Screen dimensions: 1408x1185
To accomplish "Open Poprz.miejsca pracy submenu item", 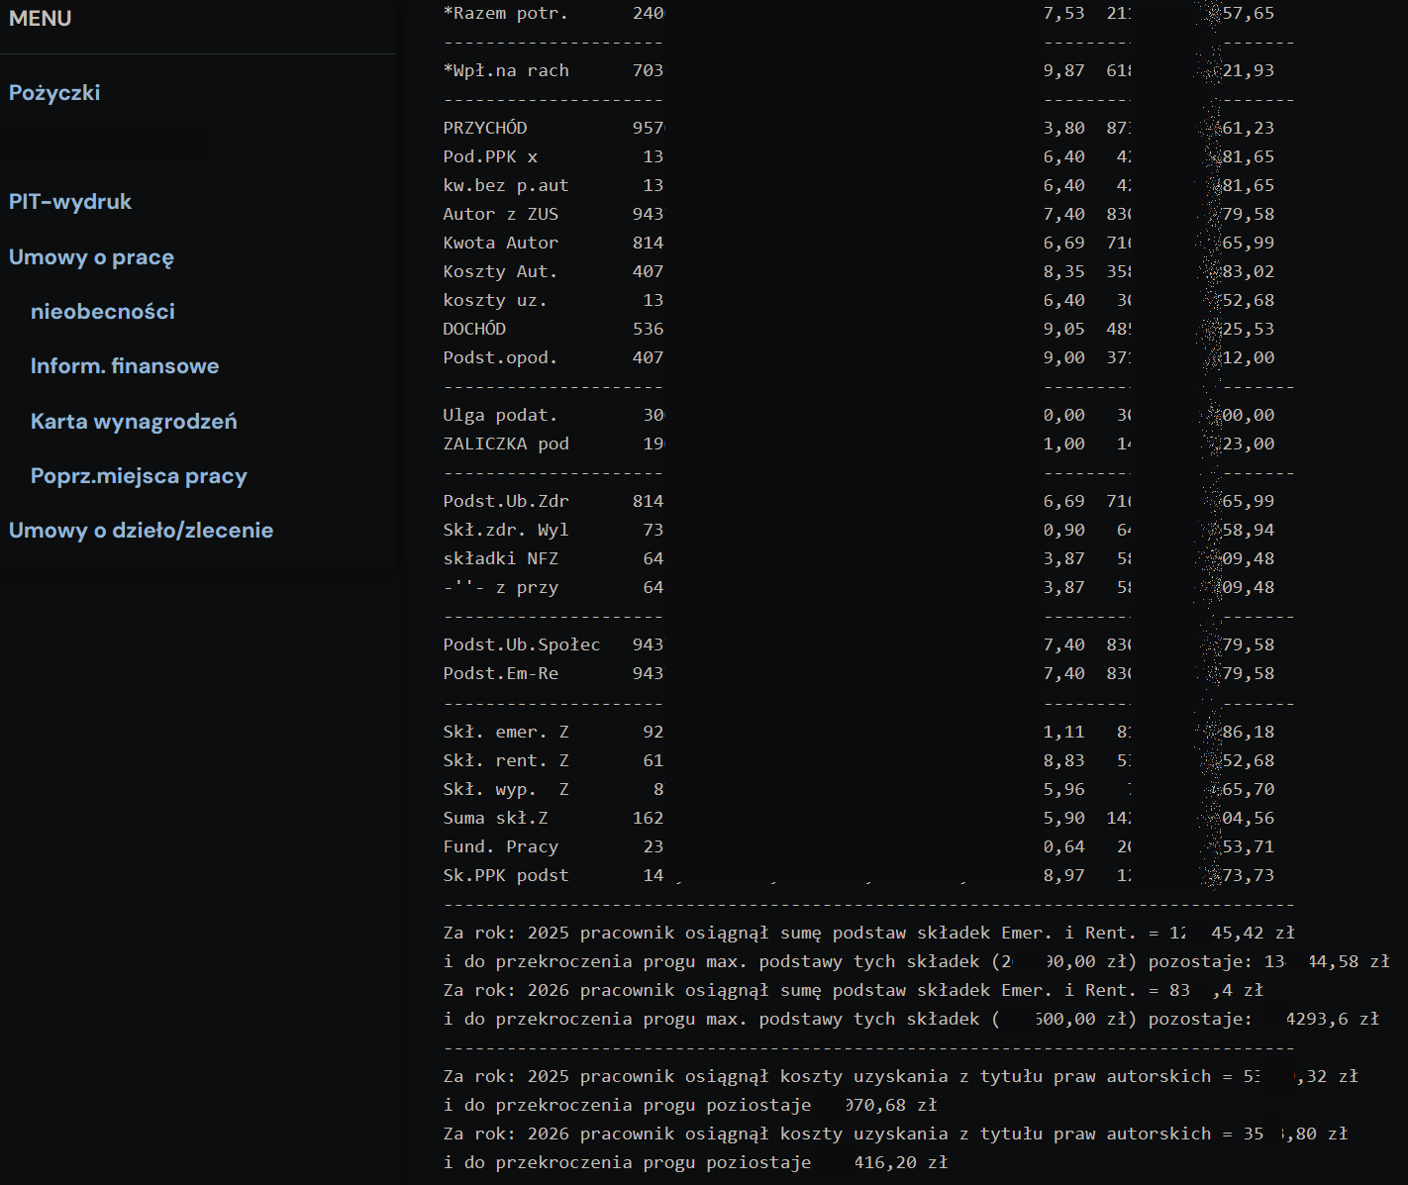I will coord(139,476).
